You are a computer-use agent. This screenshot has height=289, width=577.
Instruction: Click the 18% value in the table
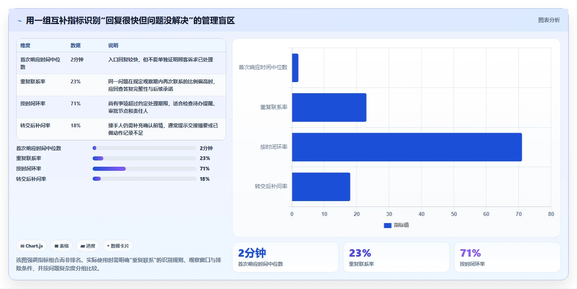76,126
